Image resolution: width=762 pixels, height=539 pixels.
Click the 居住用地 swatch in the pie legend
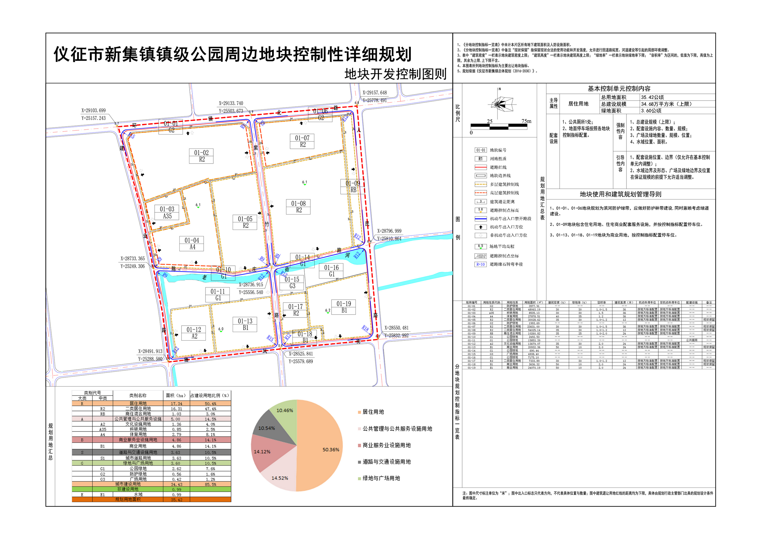[x=359, y=412]
